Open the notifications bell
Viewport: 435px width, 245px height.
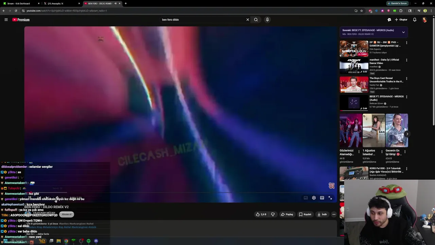pos(415,20)
